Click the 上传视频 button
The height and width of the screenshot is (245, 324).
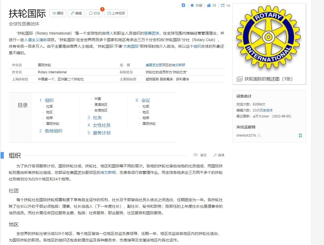click(x=116, y=13)
